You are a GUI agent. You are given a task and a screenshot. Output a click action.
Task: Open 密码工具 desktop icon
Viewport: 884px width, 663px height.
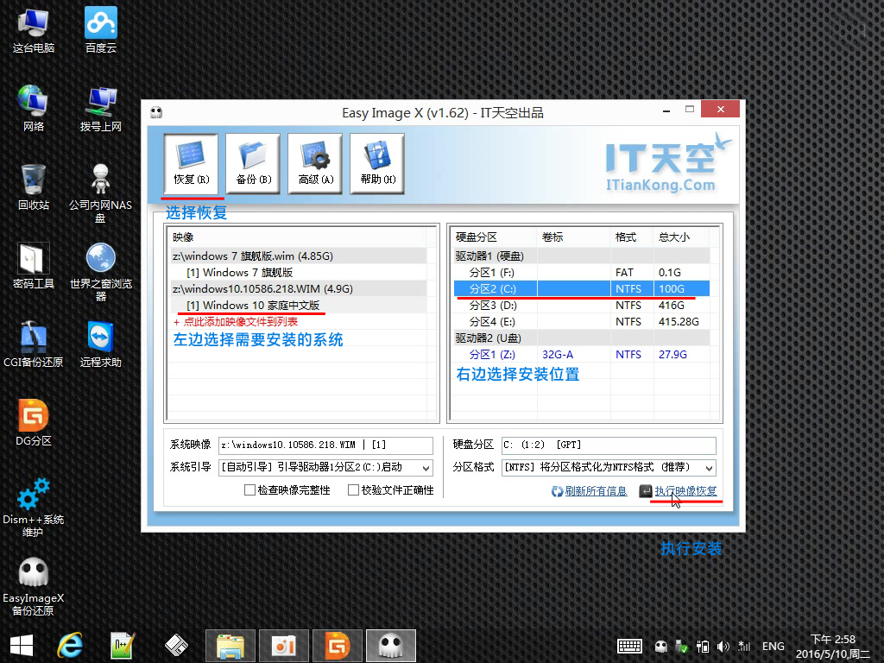pos(34,266)
